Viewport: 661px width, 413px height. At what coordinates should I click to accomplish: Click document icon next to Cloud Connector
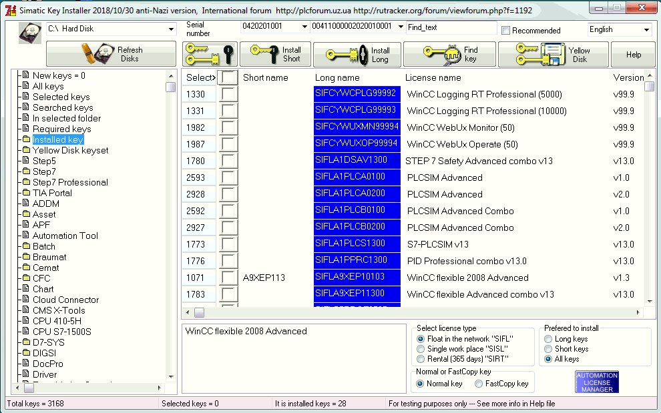(x=26, y=299)
